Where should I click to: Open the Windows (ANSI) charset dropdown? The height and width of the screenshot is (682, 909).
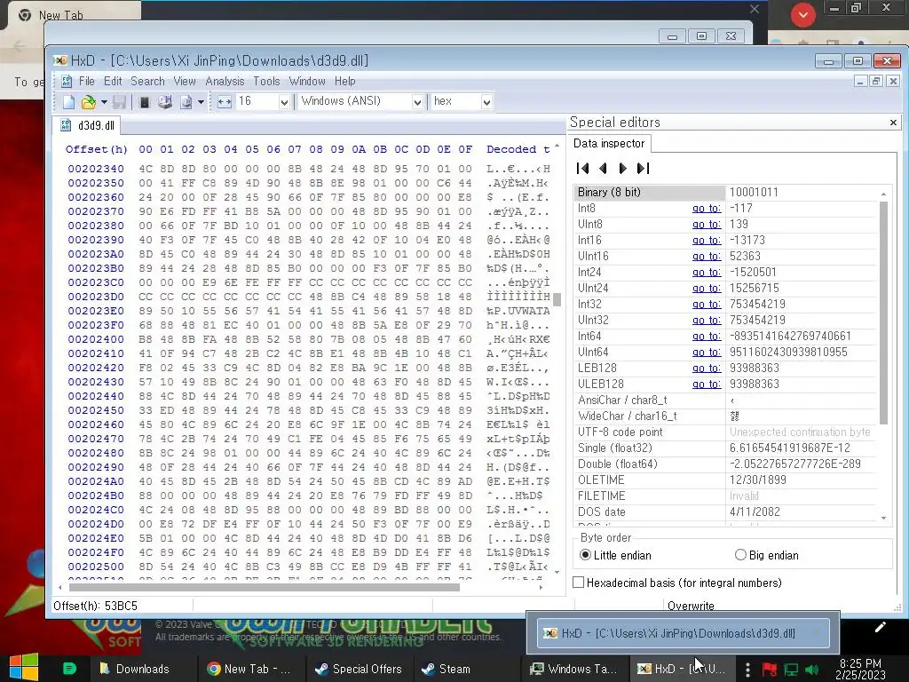417,102
